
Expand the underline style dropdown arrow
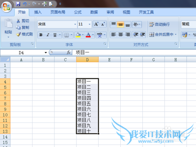(60, 35)
